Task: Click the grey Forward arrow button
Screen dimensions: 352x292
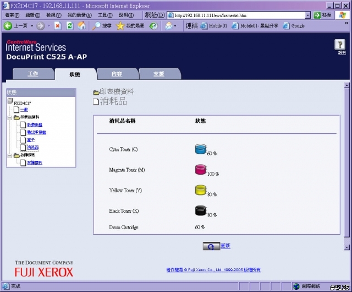Action: click(41, 26)
